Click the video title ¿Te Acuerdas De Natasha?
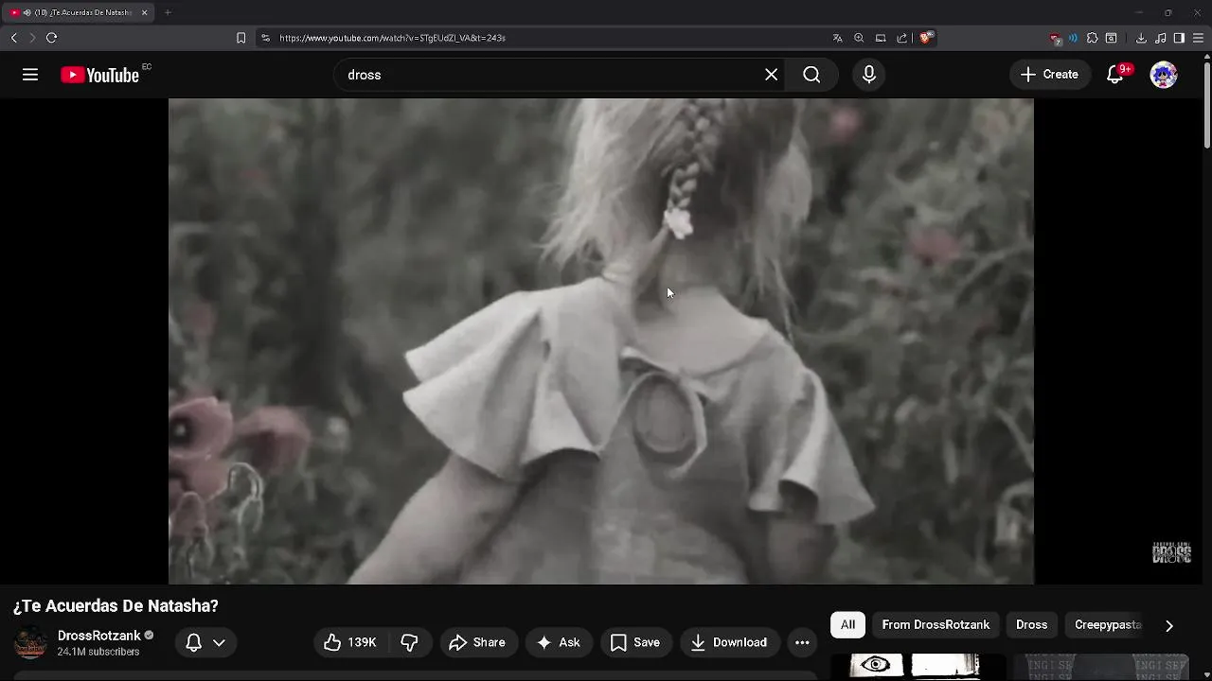Screen dimensions: 1212x681 [x=116, y=605]
